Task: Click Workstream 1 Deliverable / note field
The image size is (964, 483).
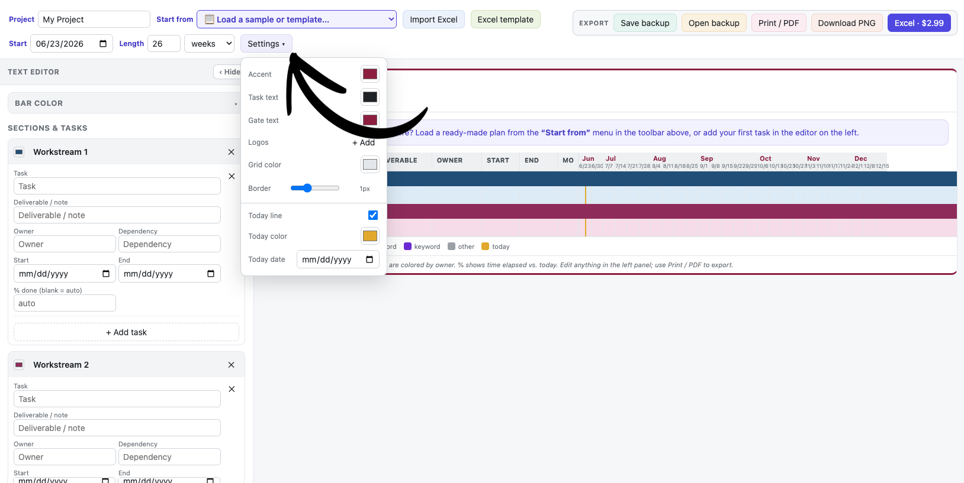Action: (x=117, y=215)
